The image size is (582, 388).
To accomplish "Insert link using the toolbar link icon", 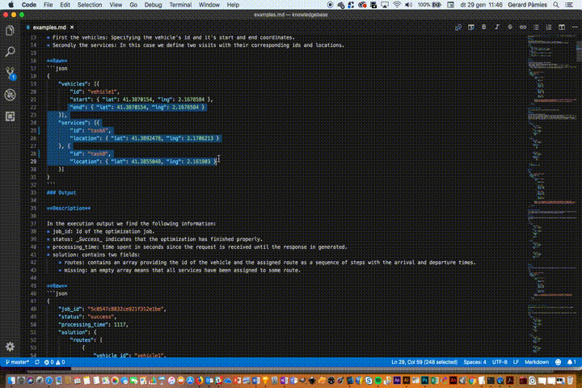I will pos(523,27).
